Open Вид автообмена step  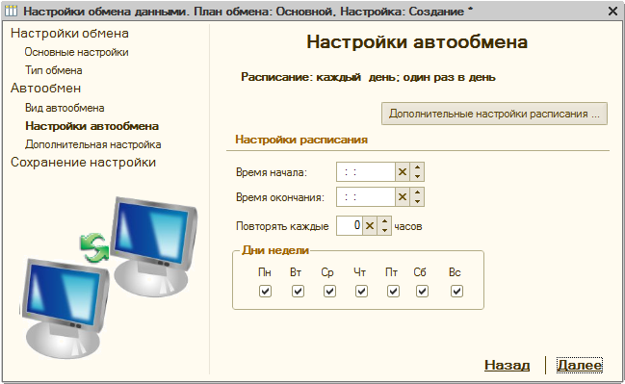(65, 108)
